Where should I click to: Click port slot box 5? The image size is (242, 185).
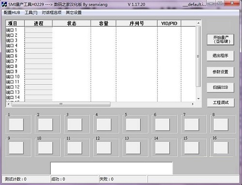click(x=133, y=124)
